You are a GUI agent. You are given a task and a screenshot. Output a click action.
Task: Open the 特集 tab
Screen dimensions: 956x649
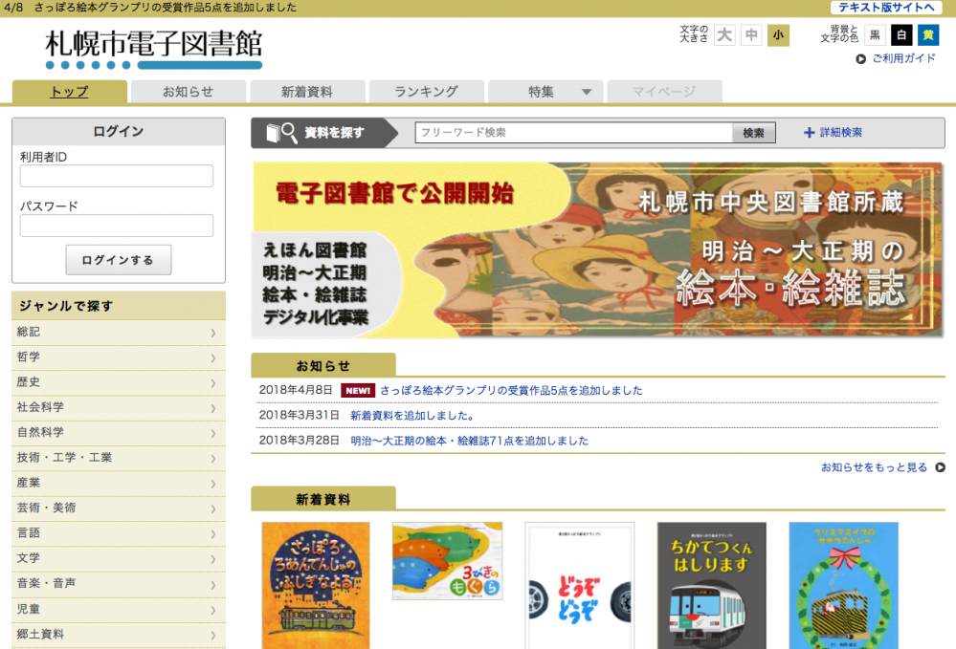(x=545, y=92)
